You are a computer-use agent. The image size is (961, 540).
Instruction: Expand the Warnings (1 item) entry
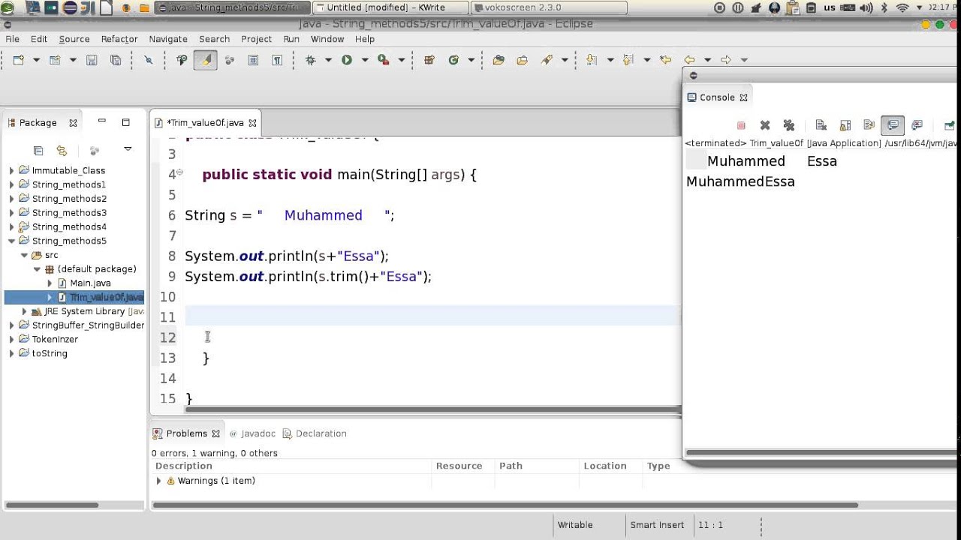(x=158, y=481)
